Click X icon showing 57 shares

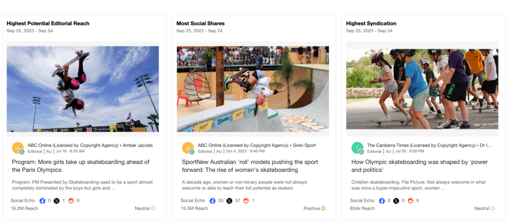click(229, 200)
